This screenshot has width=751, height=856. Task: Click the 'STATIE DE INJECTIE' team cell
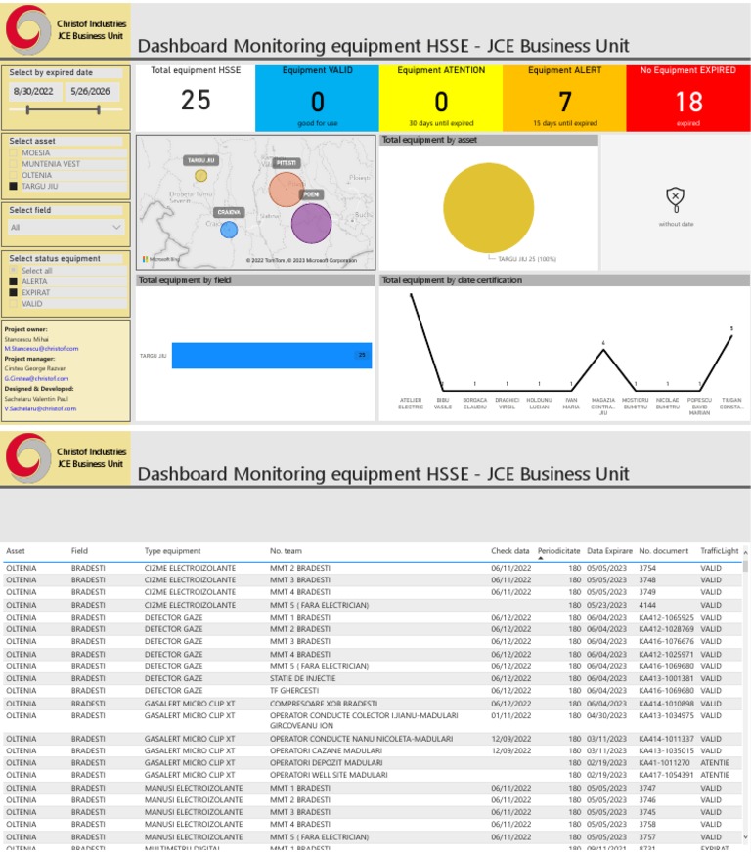pos(302,678)
